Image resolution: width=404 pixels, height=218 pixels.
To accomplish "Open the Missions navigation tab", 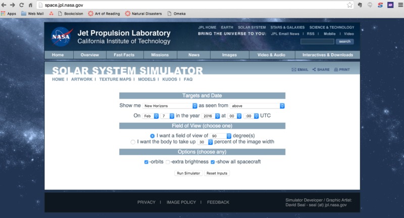I will (x=160, y=55).
